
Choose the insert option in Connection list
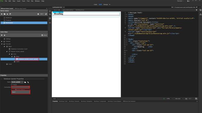21,92
